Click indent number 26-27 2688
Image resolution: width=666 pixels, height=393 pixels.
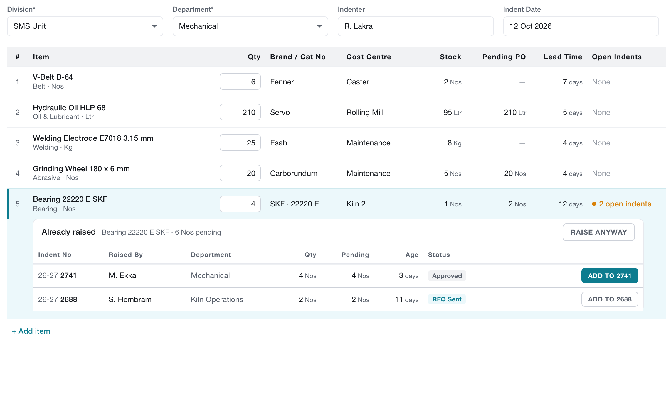58,299
